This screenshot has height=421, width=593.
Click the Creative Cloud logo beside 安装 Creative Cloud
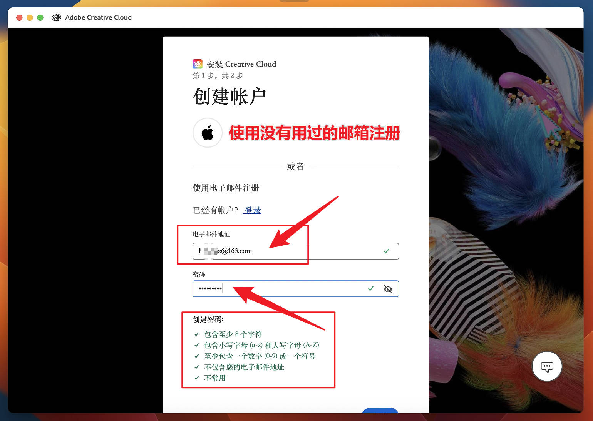coord(198,64)
